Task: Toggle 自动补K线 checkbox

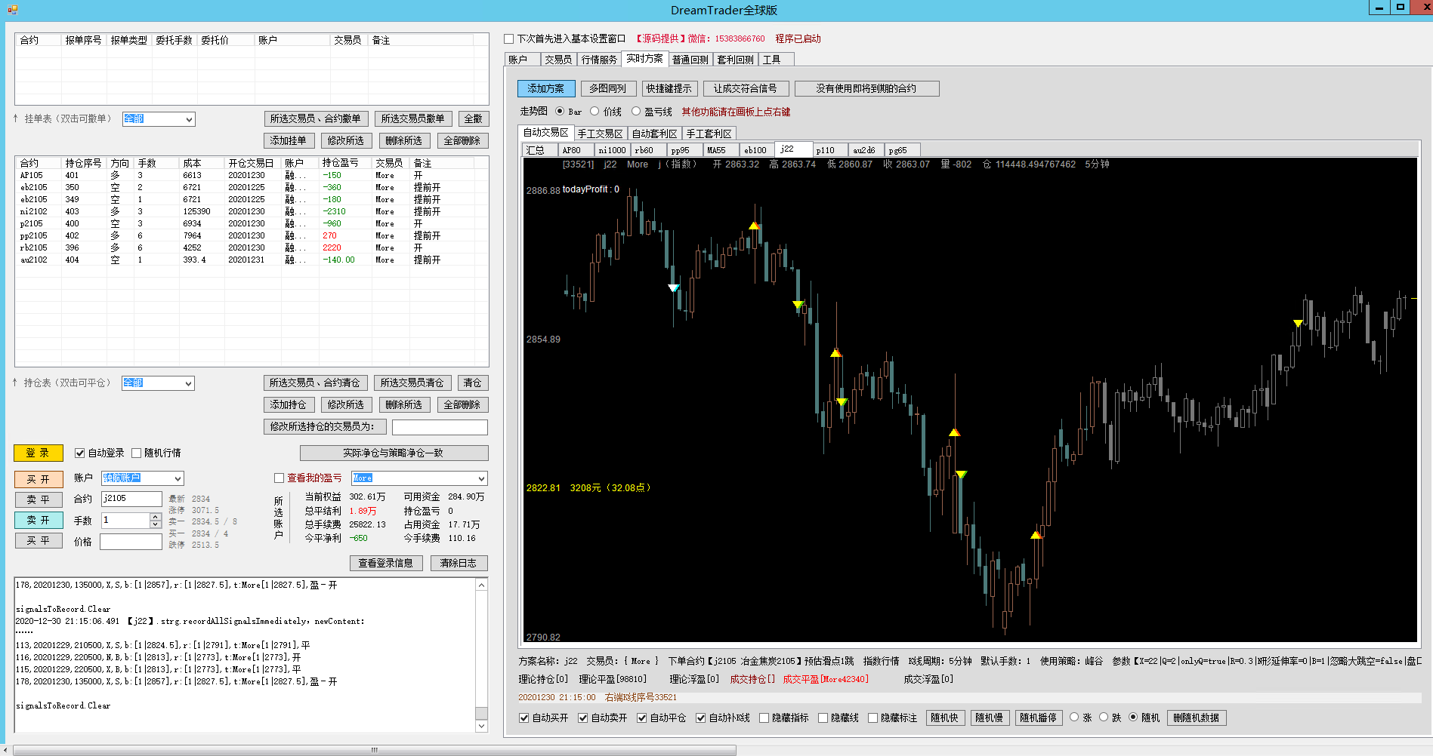Action: click(x=701, y=718)
